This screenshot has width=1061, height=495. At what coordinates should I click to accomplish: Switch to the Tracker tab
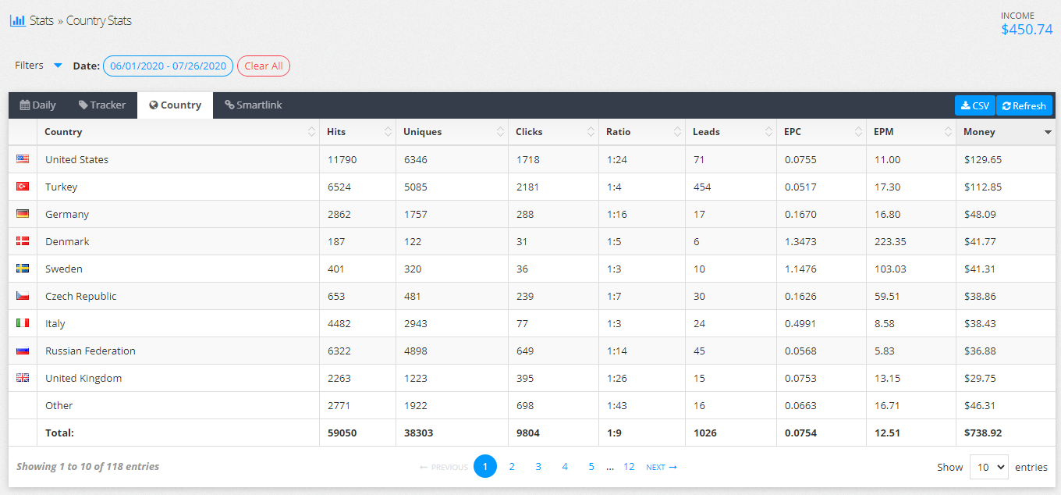(102, 105)
